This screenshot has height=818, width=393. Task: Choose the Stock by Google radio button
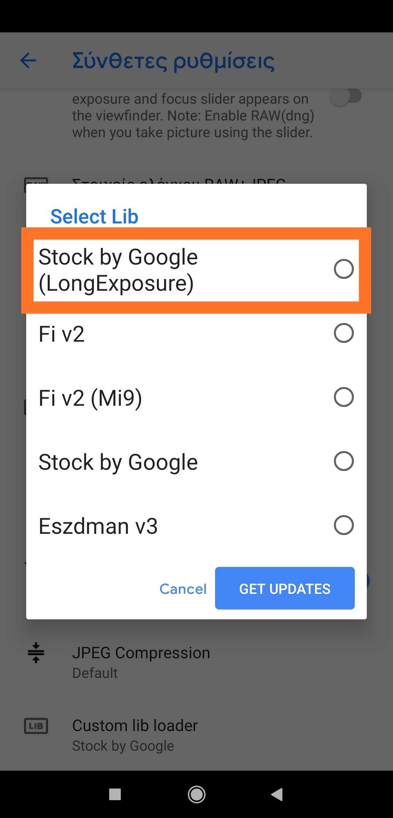pyautogui.click(x=344, y=461)
